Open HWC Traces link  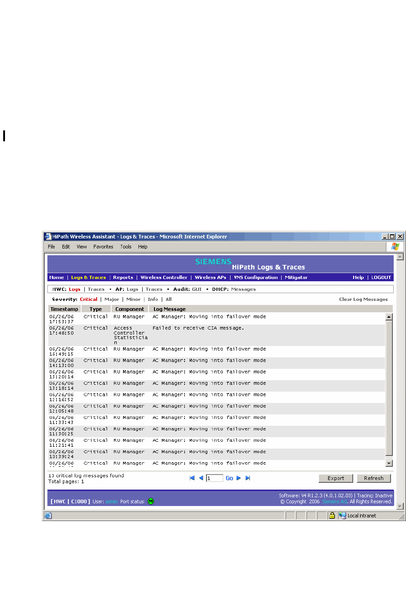[x=96, y=289]
